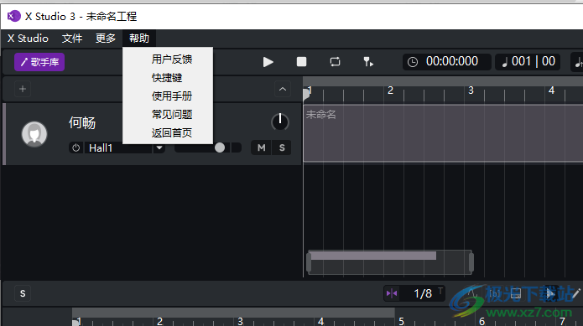
Task: Open the X Studio menu
Action: click(x=28, y=39)
